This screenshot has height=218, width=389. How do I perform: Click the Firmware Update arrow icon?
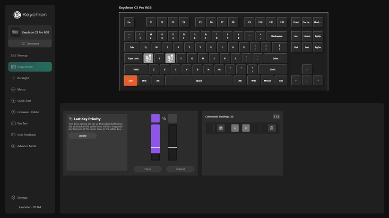tap(13, 112)
